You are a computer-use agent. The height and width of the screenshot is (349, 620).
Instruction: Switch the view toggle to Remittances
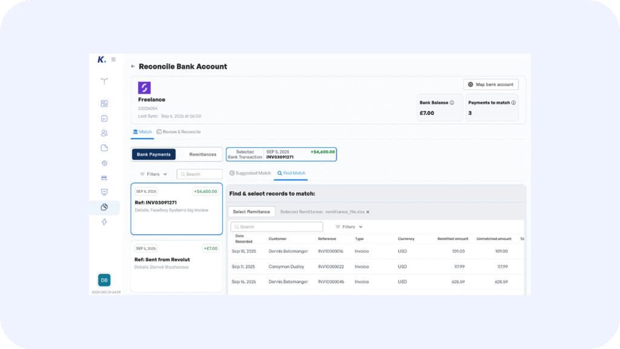pyautogui.click(x=202, y=155)
